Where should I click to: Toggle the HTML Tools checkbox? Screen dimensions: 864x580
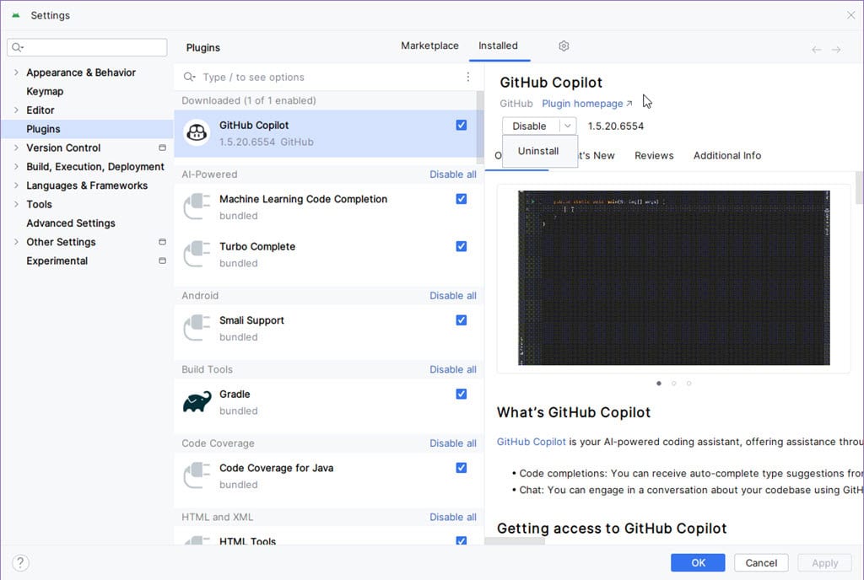tap(462, 540)
